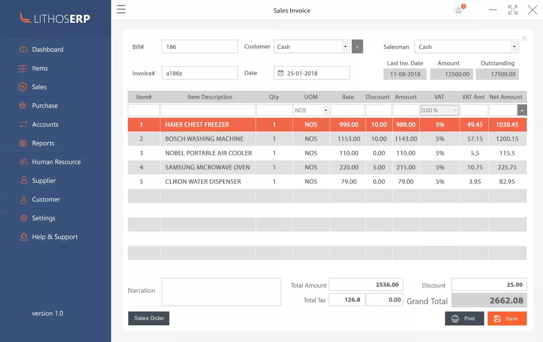Click the Rate entry field
This screenshot has width=543, height=342.
(x=348, y=110)
